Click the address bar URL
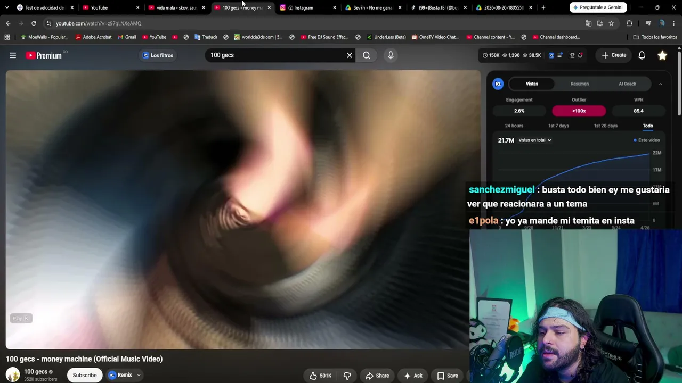This screenshot has width=682, height=383. pyautogui.click(x=99, y=23)
